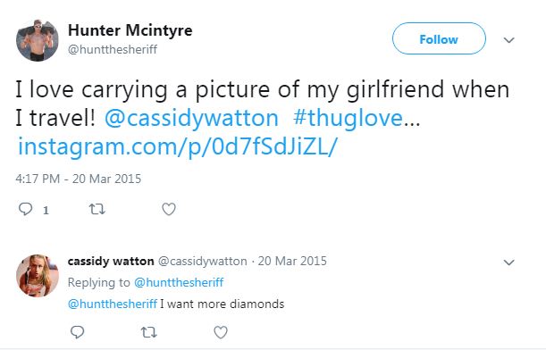Click the reply date 20 Mar 2015
The width and height of the screenshot is (546, 350).
[292, 261]
